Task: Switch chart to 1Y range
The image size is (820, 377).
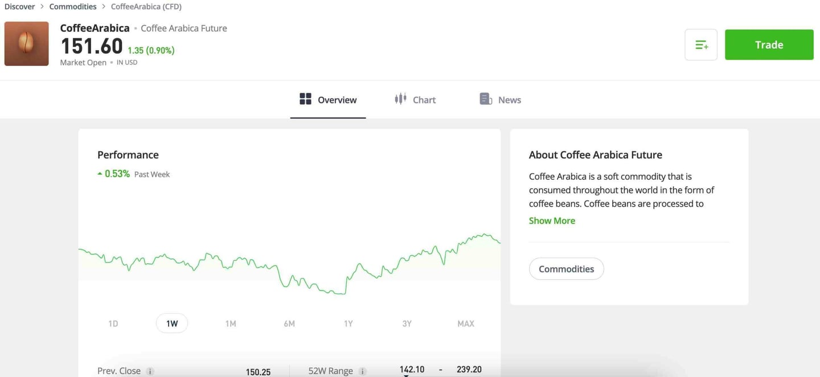Action: (x=348, y=323)
